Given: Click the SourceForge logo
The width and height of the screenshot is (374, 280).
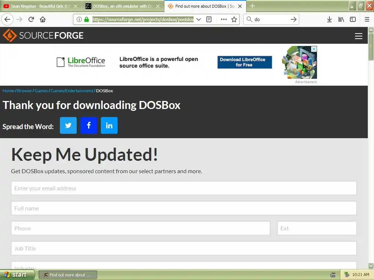Looking at the screenshot, I should [43, 35].
